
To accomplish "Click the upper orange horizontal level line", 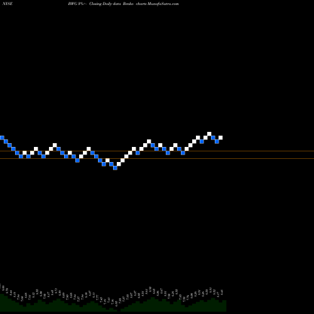I will [x=157, y=151].
